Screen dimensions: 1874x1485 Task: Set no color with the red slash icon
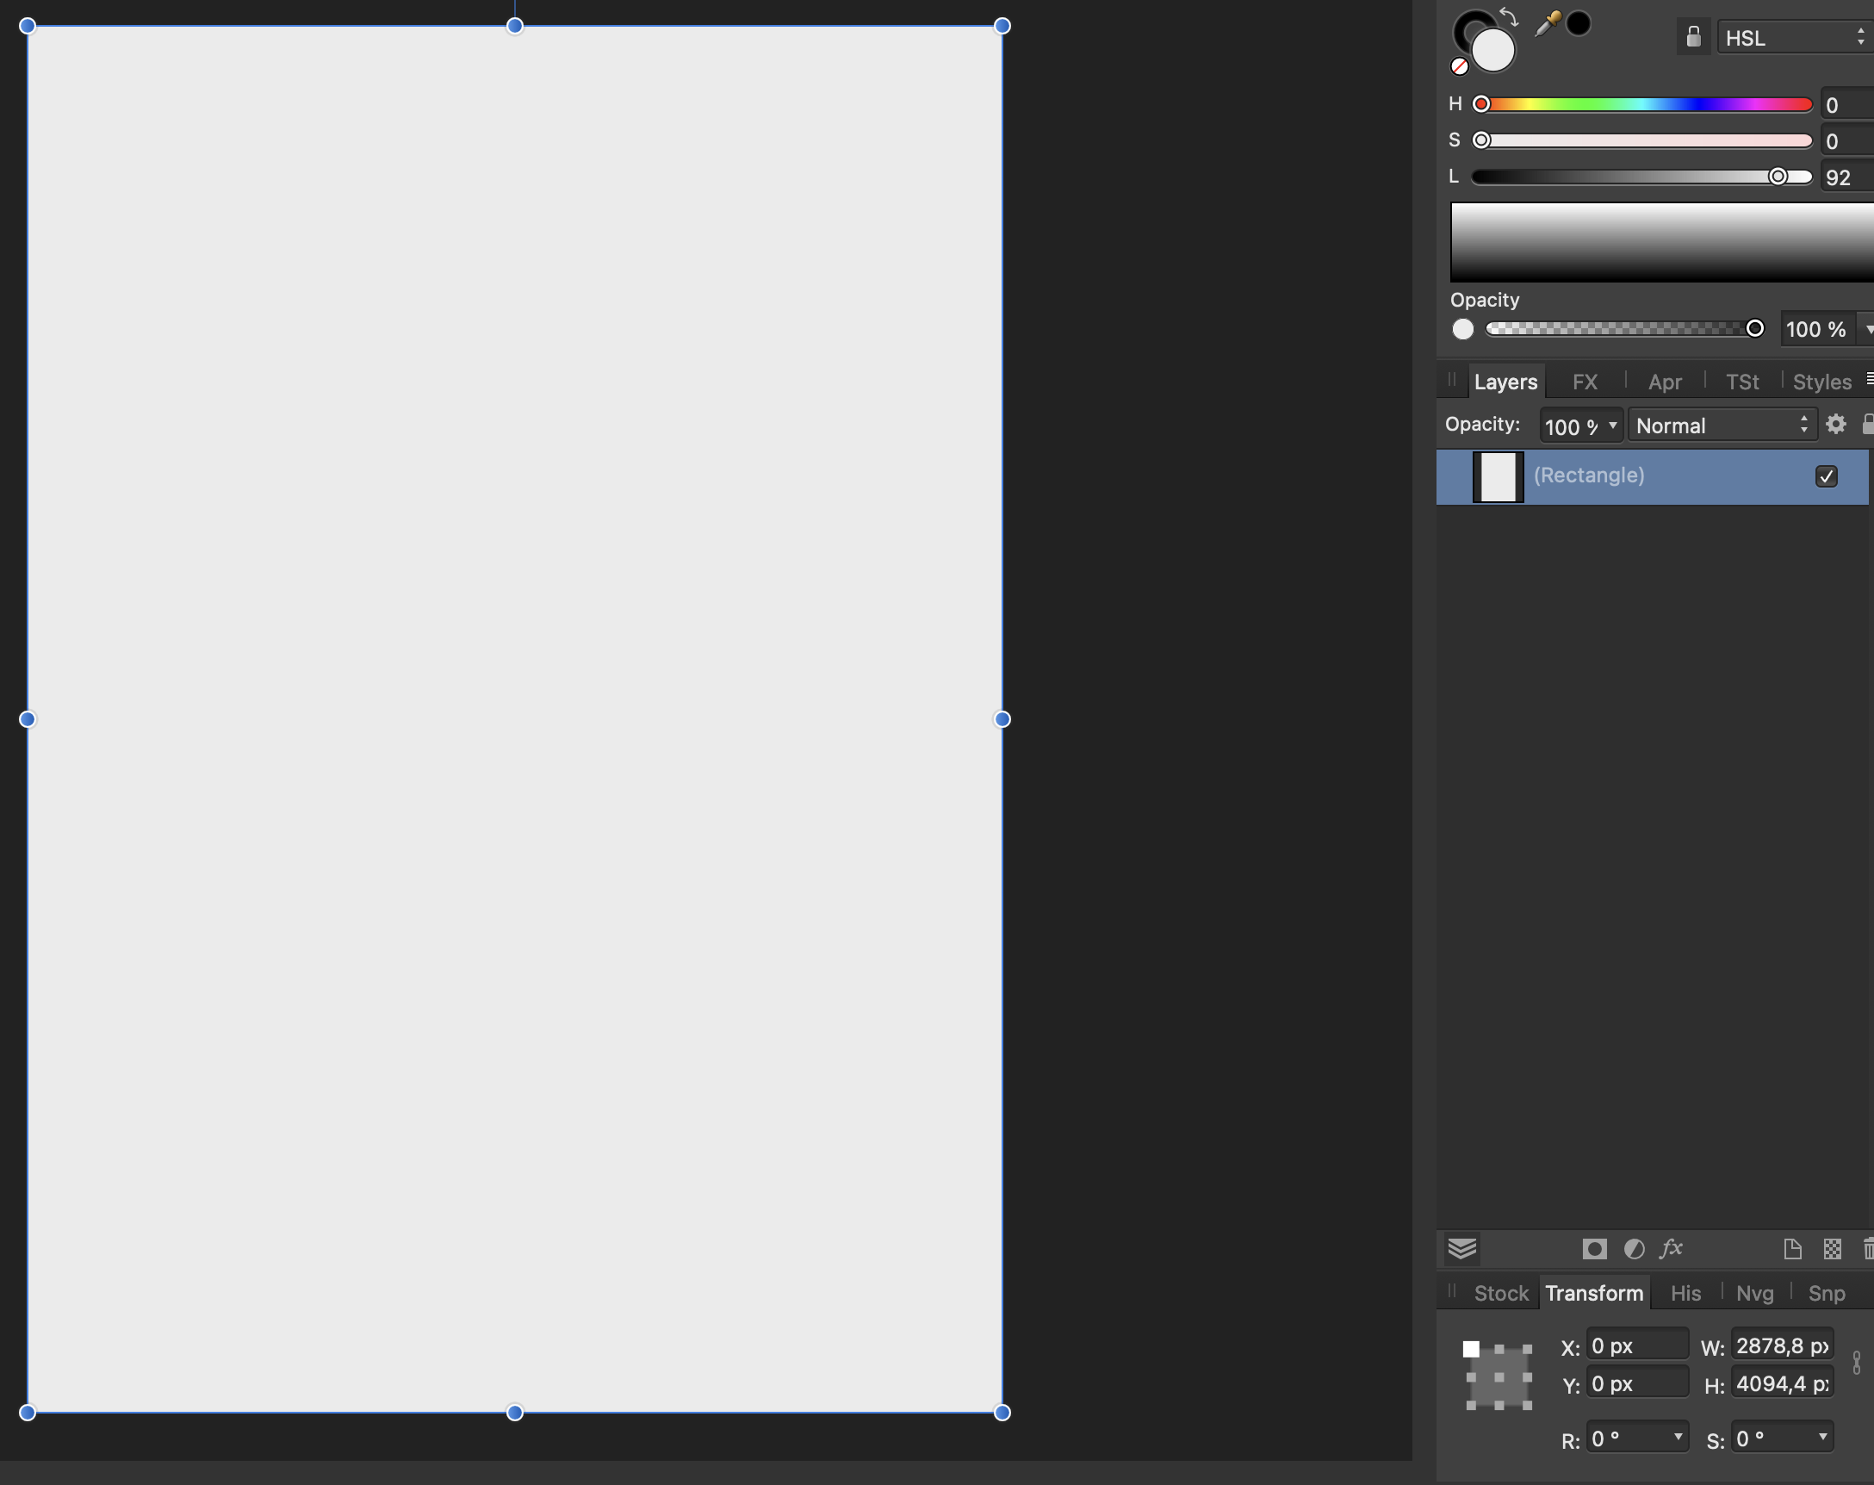1460,66
